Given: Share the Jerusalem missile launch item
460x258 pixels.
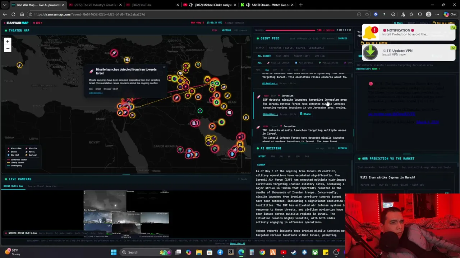Looking at the screenshot, I should 305,114.
